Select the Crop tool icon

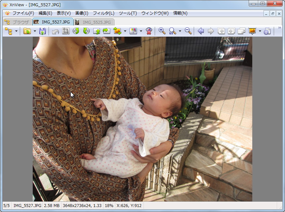(65, 31)
